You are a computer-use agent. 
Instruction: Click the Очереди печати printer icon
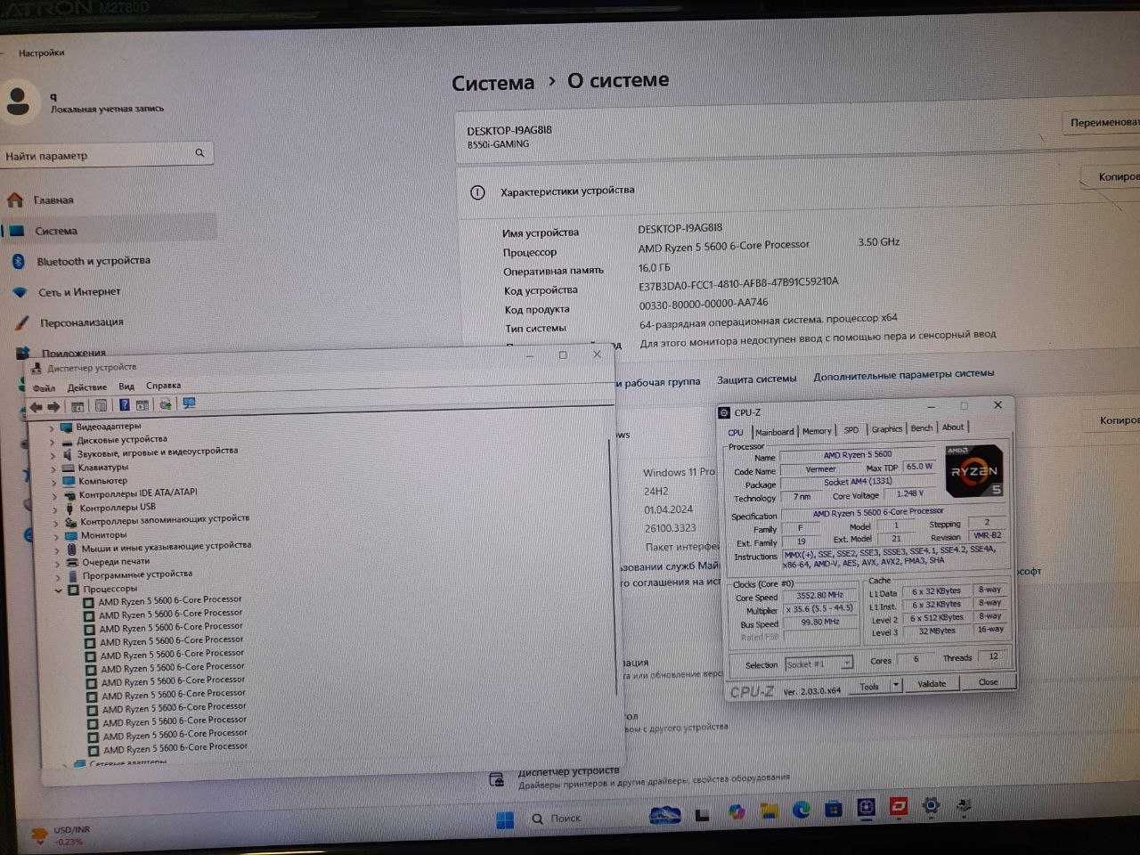click(x=71, y=563)
